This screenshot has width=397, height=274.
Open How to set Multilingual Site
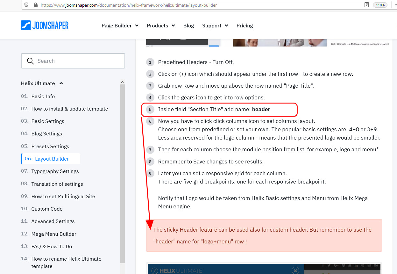[58, 196]
